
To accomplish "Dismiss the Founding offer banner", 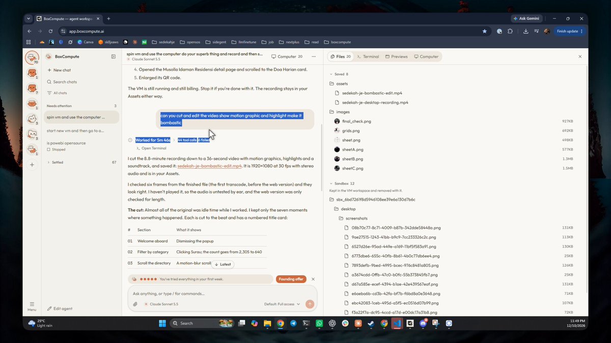I will (x=313, y=279).
